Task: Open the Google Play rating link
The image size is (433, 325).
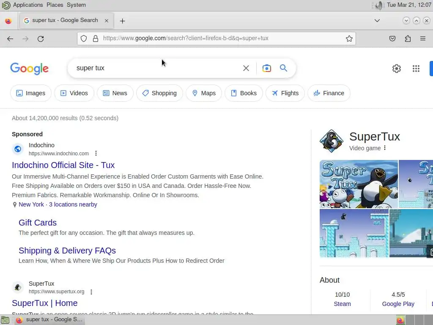Action: coord(398,304)
